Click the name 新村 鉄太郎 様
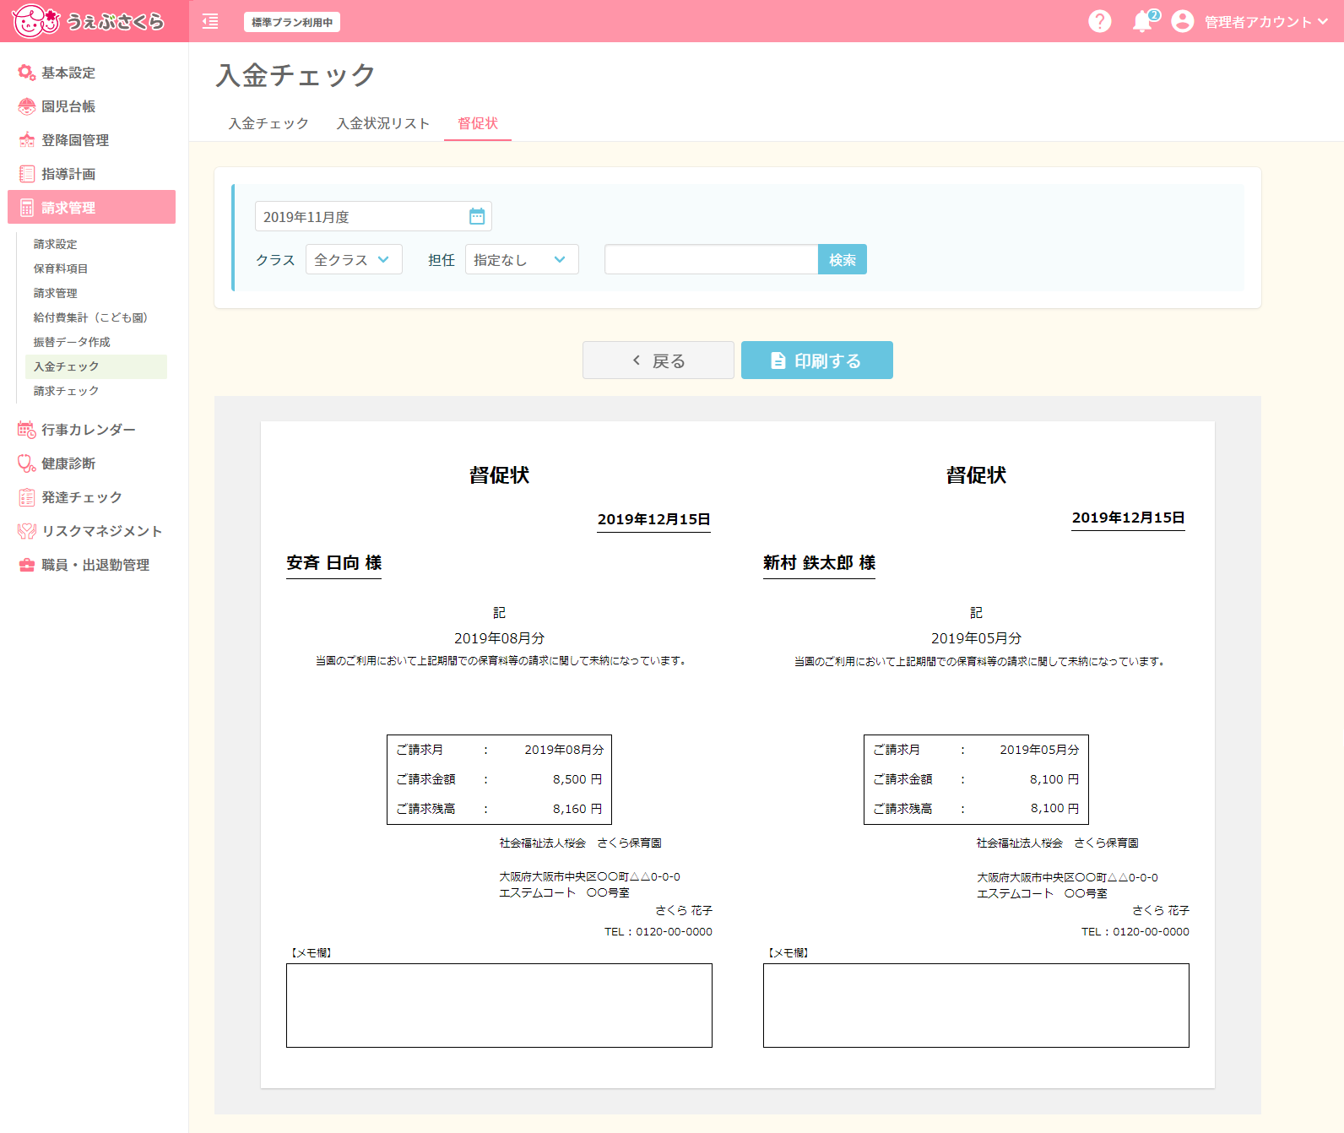This screenshot has width=1344, height=1133. pos(819,563)
